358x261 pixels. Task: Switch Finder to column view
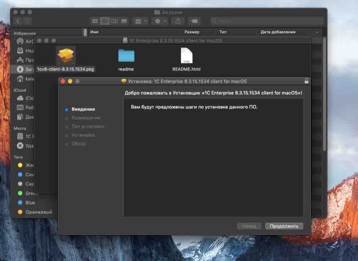click(114, 21)
